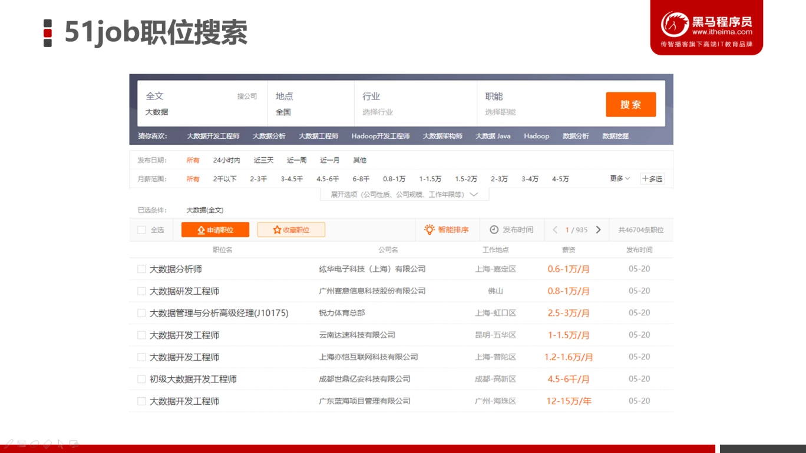This screenshot has width=806, height=453.
Task: Check the box for 上海亦恺互联网 job row
Action: (x=141, y=357)
